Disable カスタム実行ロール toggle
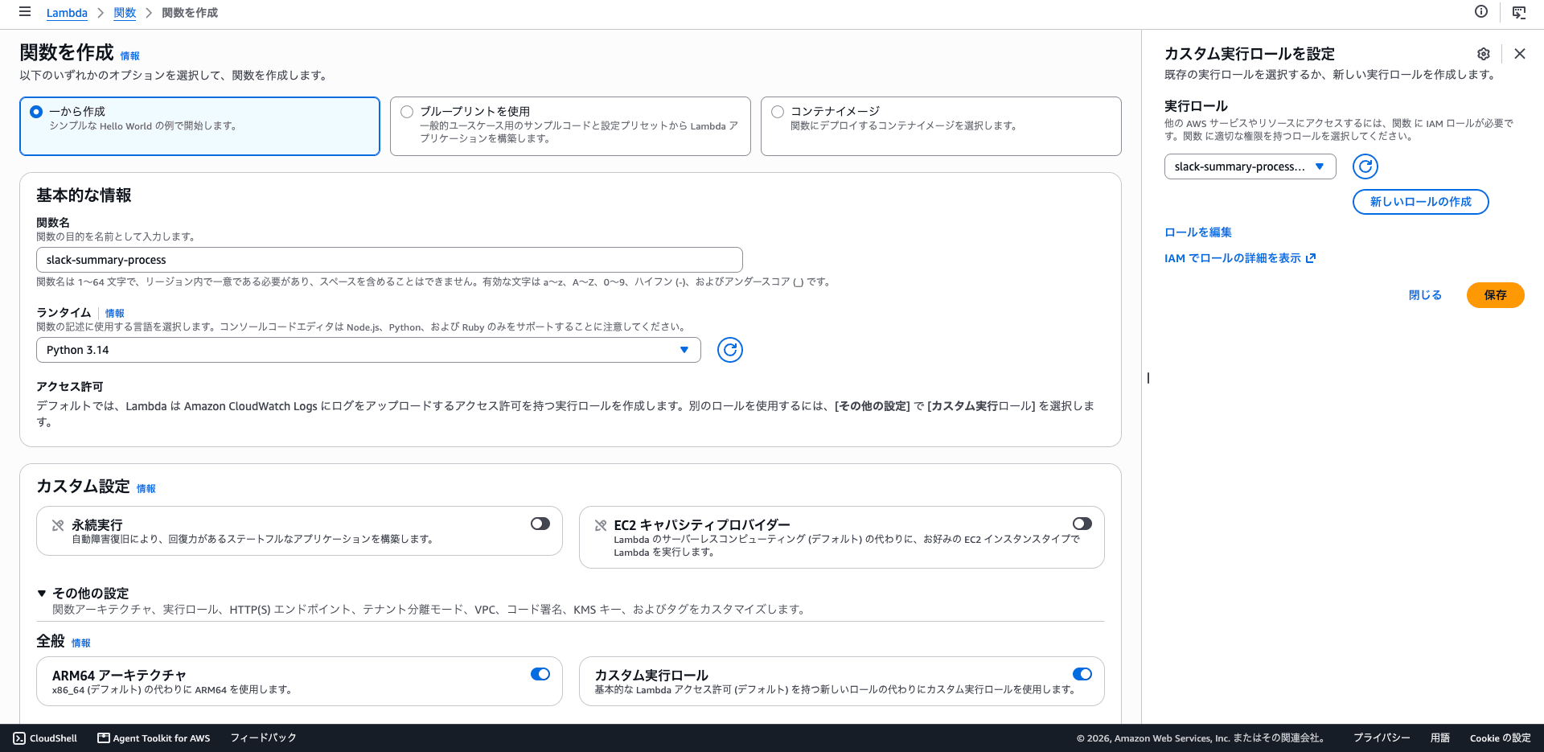This screenshot has height=752, width=1544. (x=1082, y=674)
